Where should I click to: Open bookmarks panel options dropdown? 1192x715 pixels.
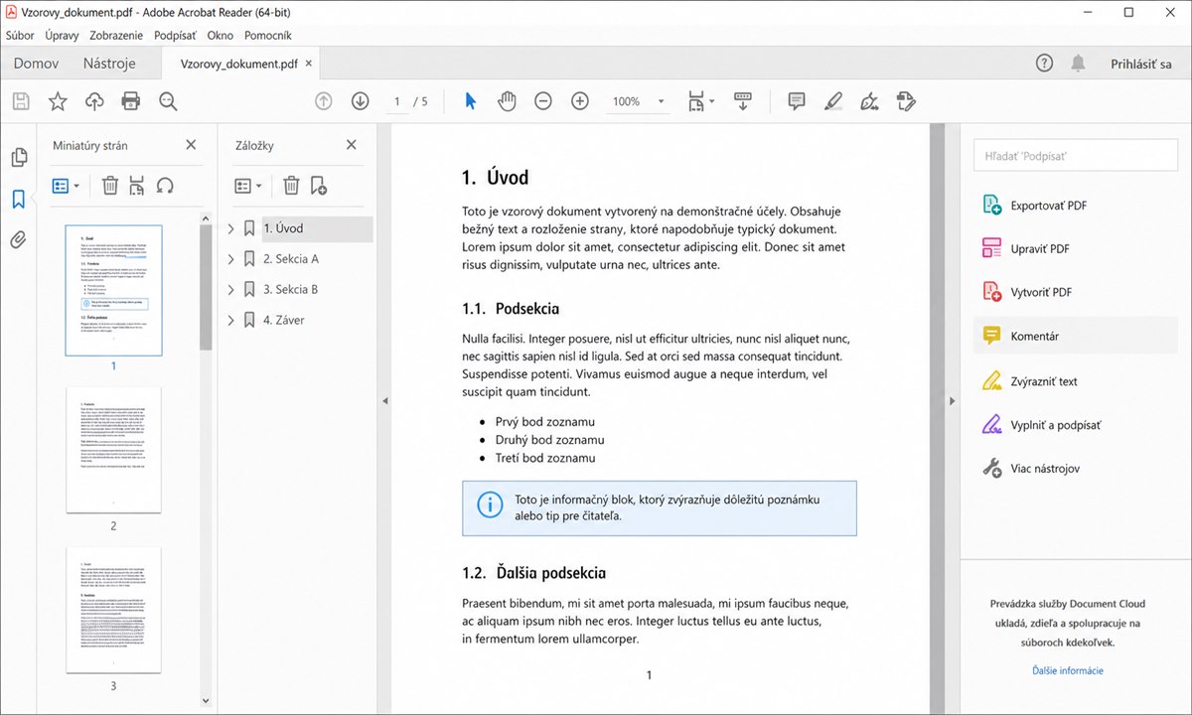click(x=248, y=186)
